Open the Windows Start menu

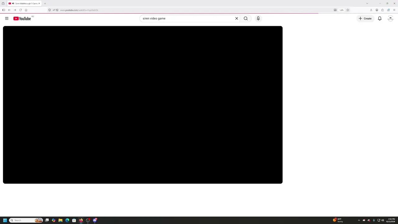[x=5, y=220]
